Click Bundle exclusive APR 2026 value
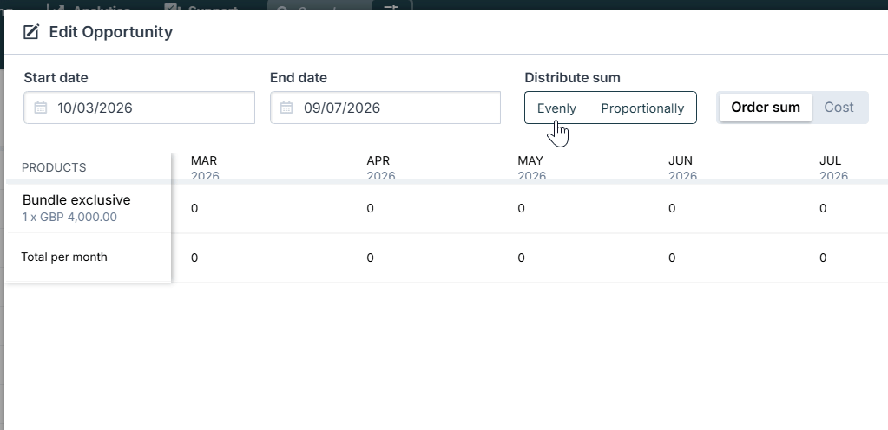 pos(370,209)
